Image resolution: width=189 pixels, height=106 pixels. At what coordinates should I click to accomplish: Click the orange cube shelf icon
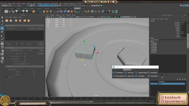(x=34, y=11)
